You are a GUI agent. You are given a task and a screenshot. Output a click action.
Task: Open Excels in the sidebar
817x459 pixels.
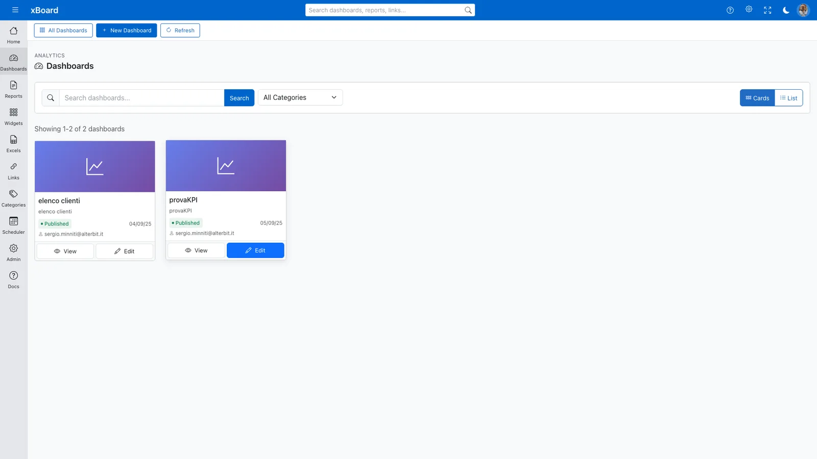[14, 144]
